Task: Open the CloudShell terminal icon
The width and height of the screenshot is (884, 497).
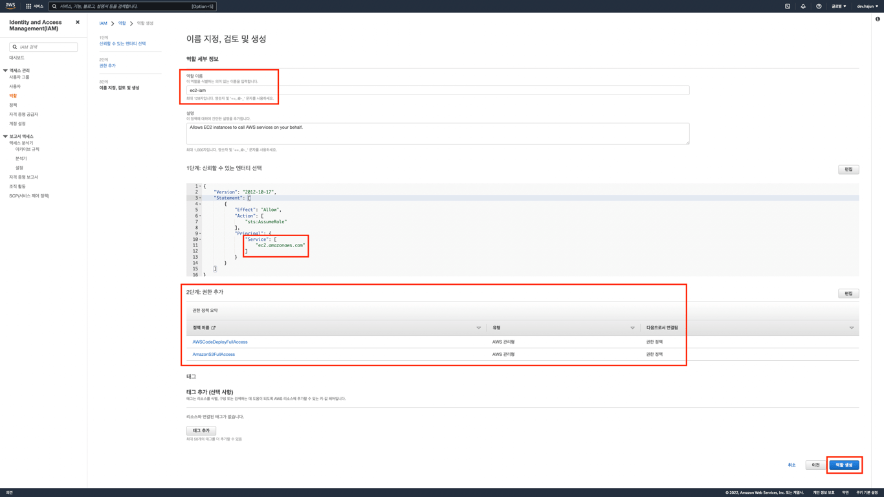Action: point(788,6)
